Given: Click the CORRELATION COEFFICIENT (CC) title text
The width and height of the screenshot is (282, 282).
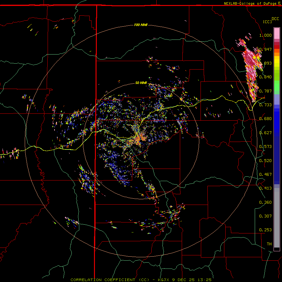Looking at the screenshot, I should 110,280.
